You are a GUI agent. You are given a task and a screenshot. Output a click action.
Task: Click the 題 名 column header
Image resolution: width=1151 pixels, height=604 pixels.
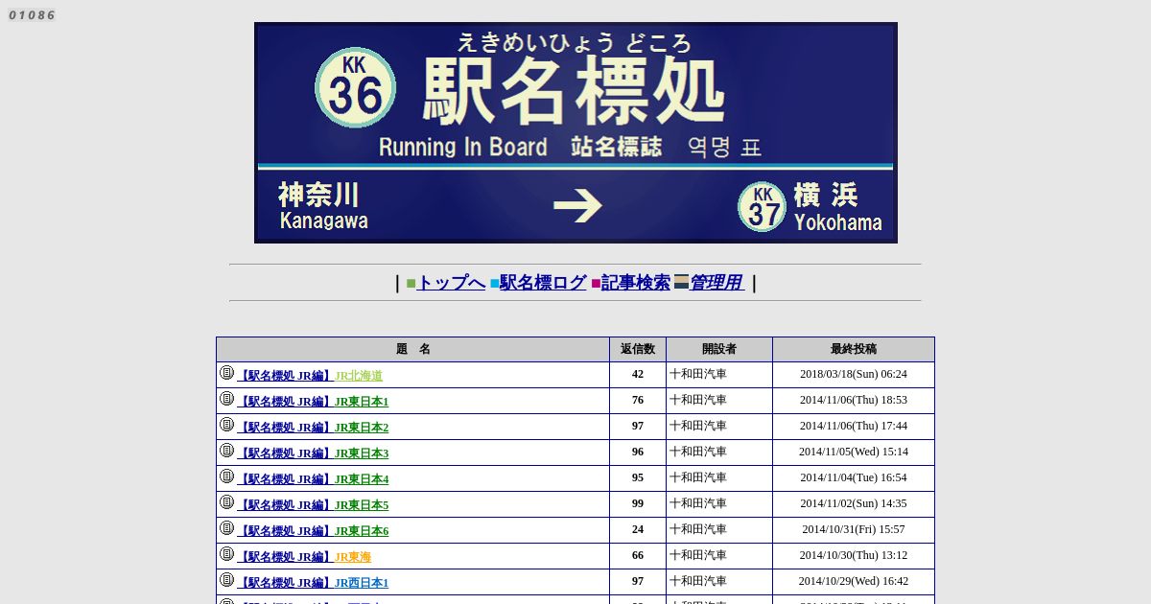413,349
